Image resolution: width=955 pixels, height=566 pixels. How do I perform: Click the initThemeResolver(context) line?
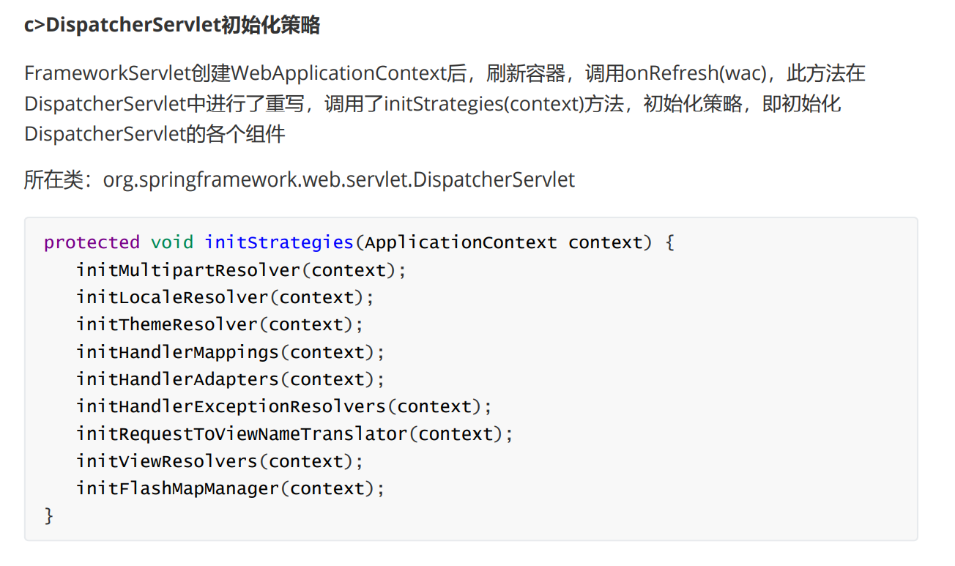[220, 324]
